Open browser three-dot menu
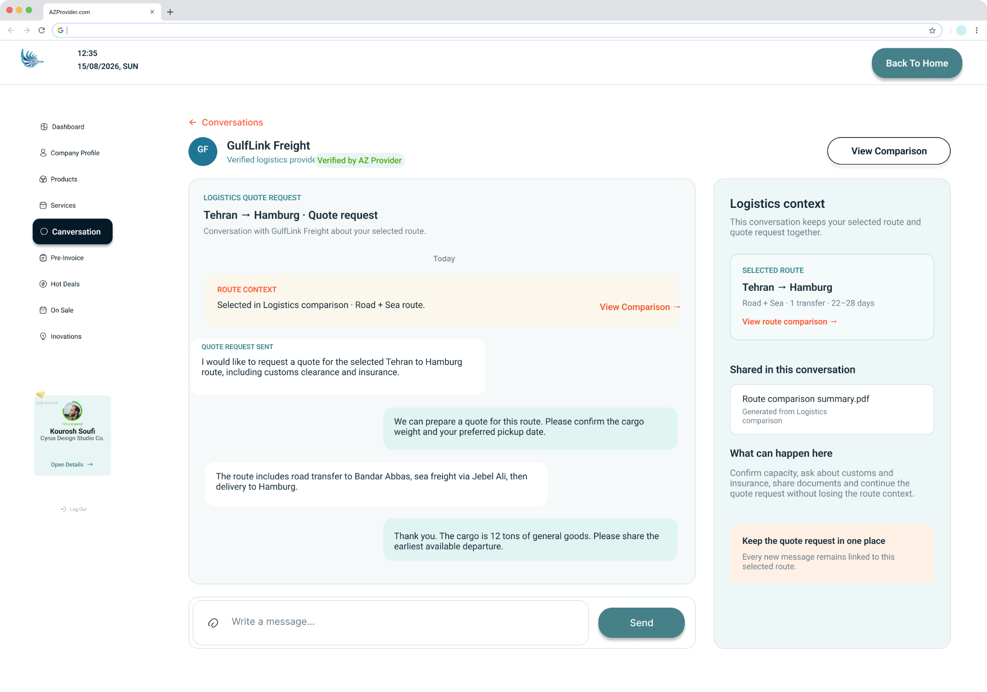This screenshot has width=987, height=692. pyautogui.click(x=976, y=30)
